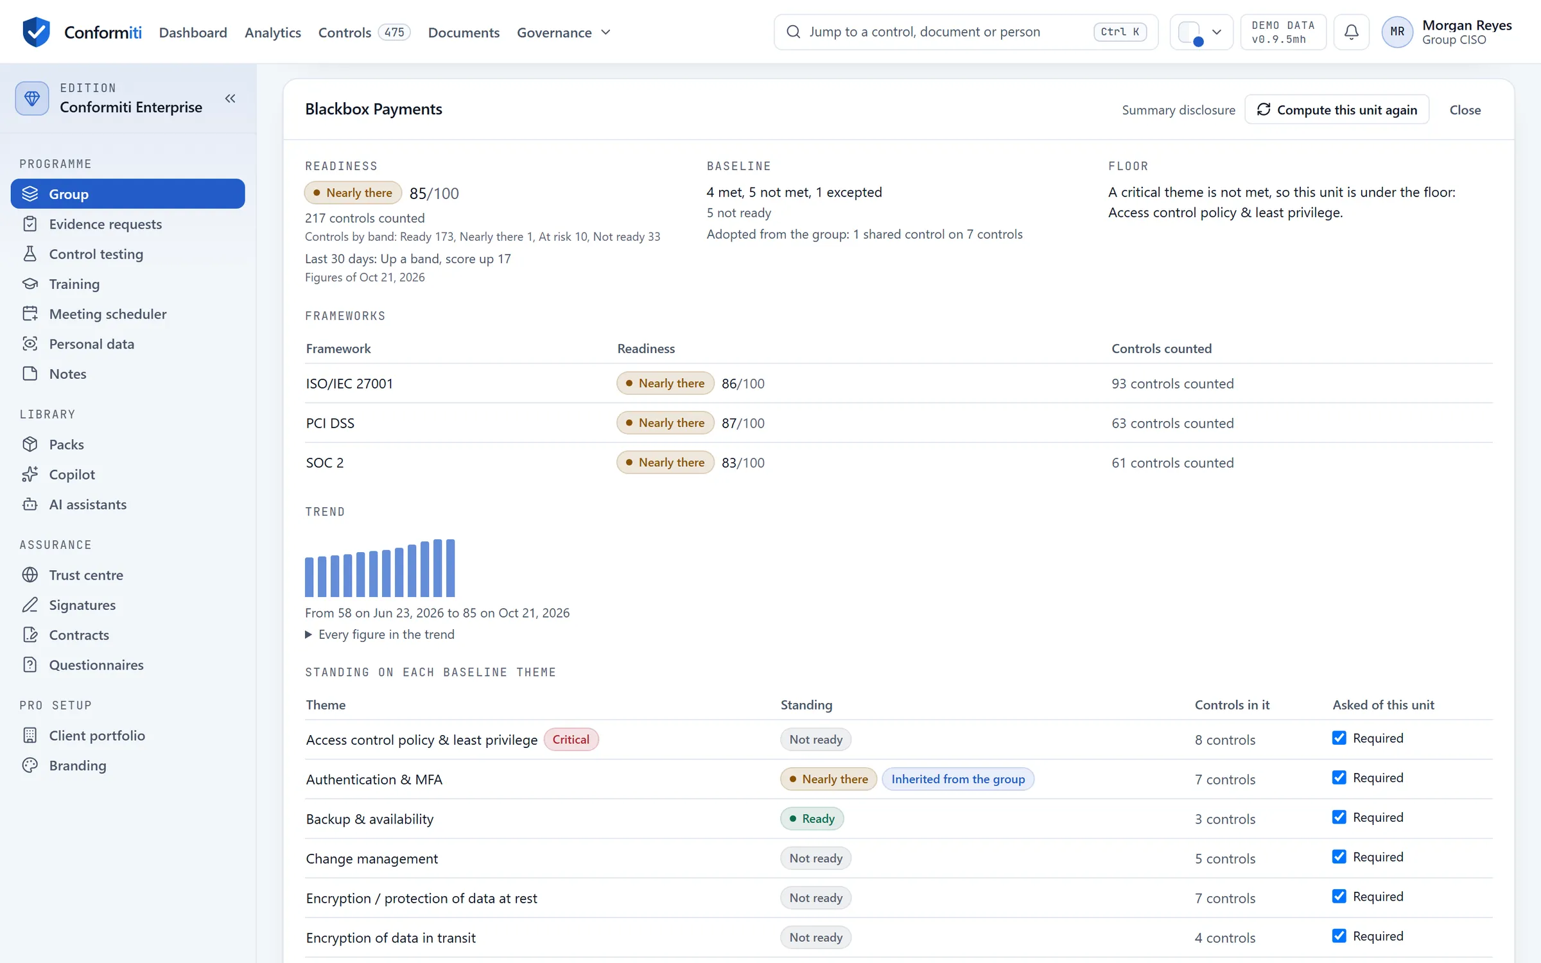The image size is (1541, 963).
Task: Uncheck Required for Encryption of data at rest
Action: 1339,896
